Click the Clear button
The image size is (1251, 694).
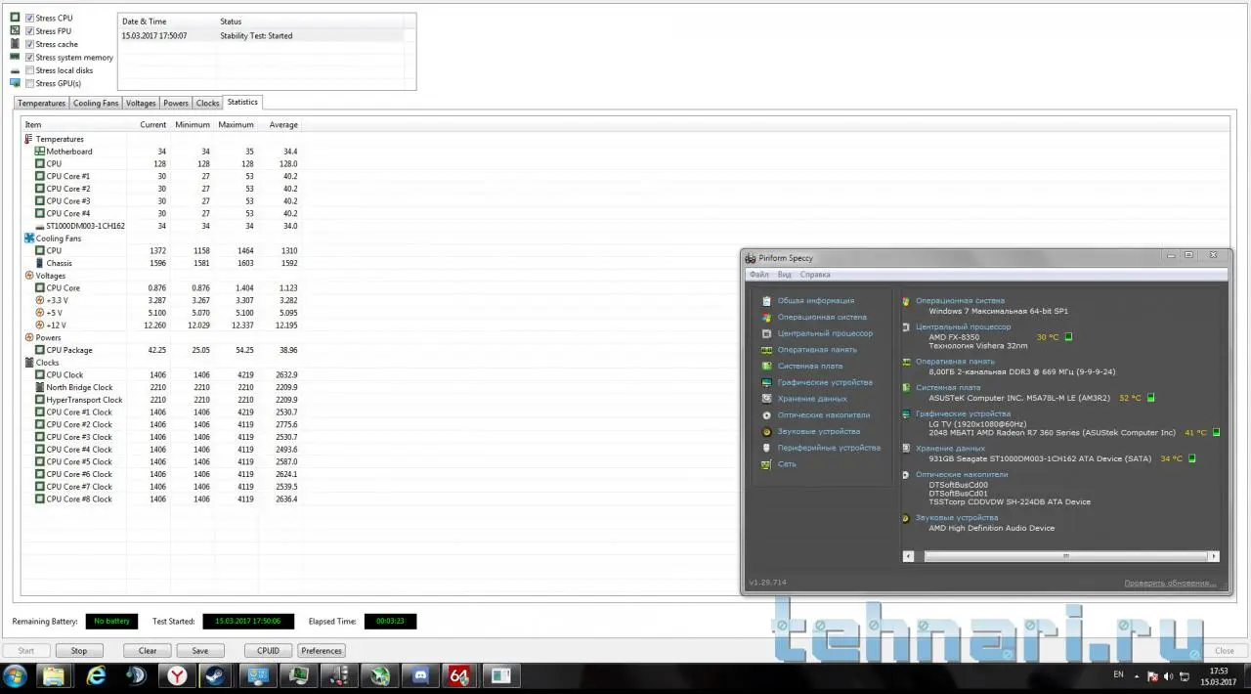148,650
